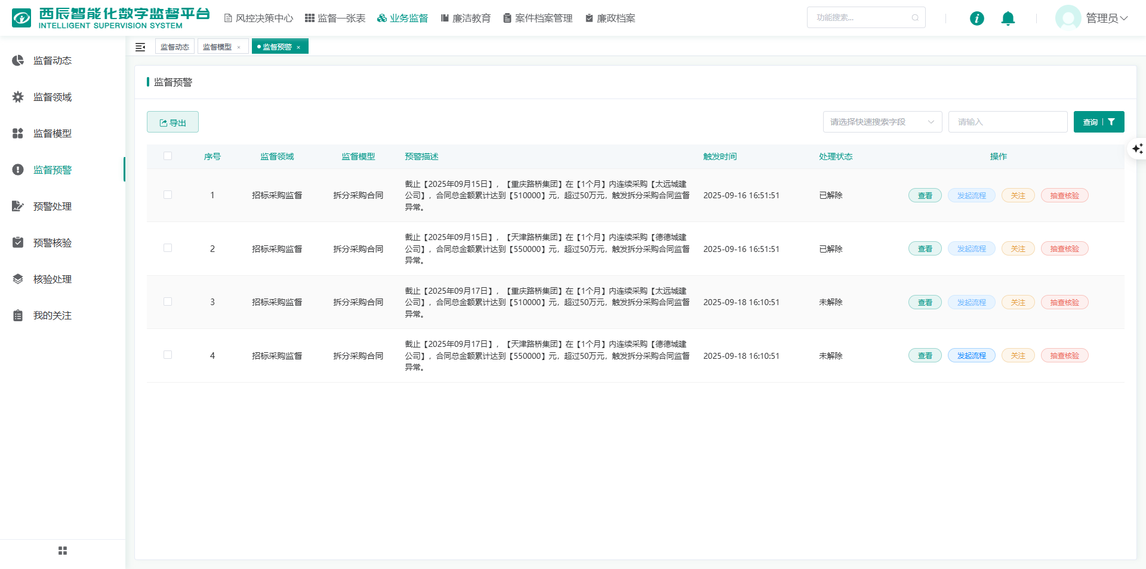Open the green info icon
Image resolution: width=1146 pixels, height=569 pixels.
point(976,19)
